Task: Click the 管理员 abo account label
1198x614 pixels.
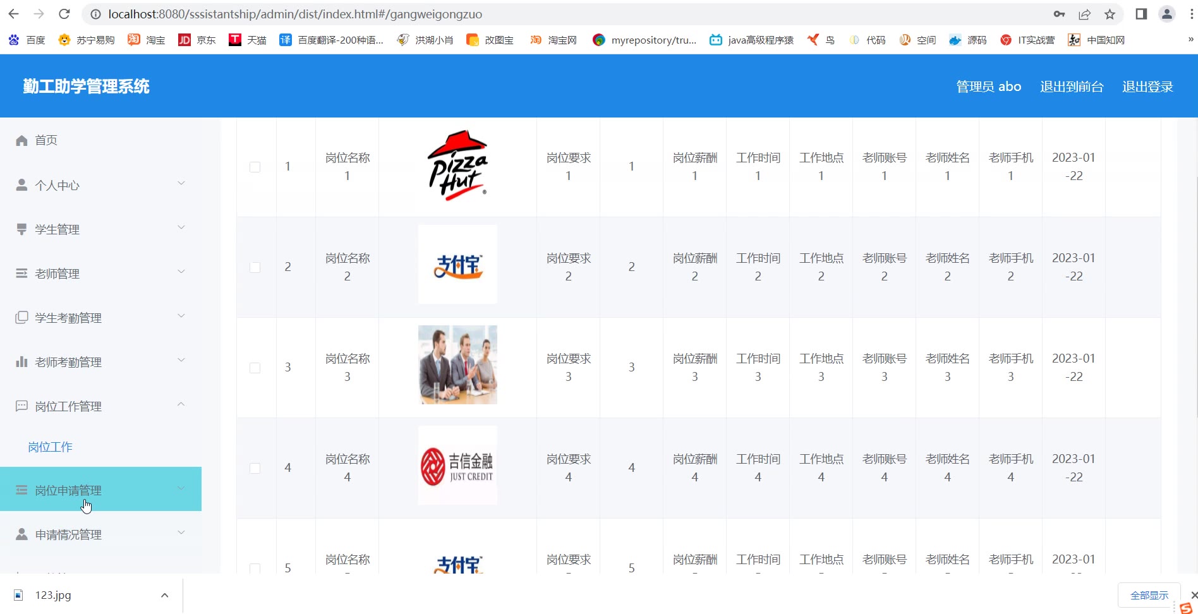Action: tap(988, 87)
